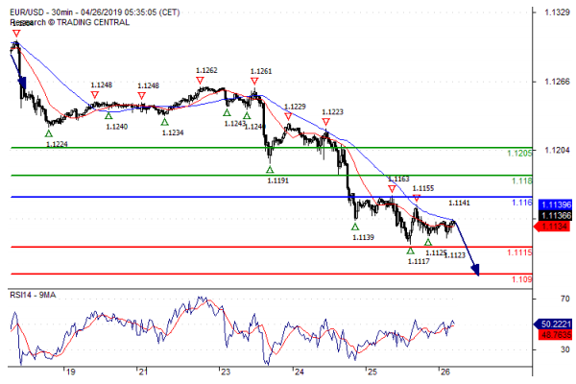Select the green triangle above 1.1117
The image size is (576, 384).
[411, 250]
